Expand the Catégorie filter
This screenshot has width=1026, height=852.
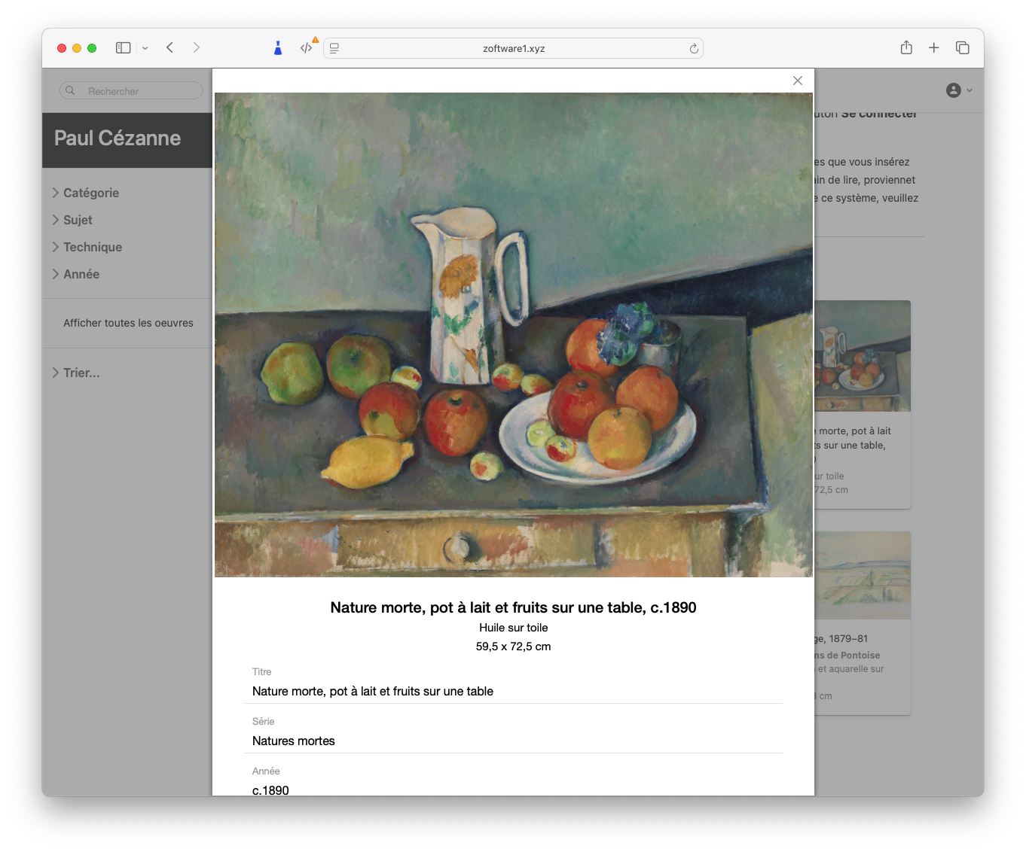(90, 193)
